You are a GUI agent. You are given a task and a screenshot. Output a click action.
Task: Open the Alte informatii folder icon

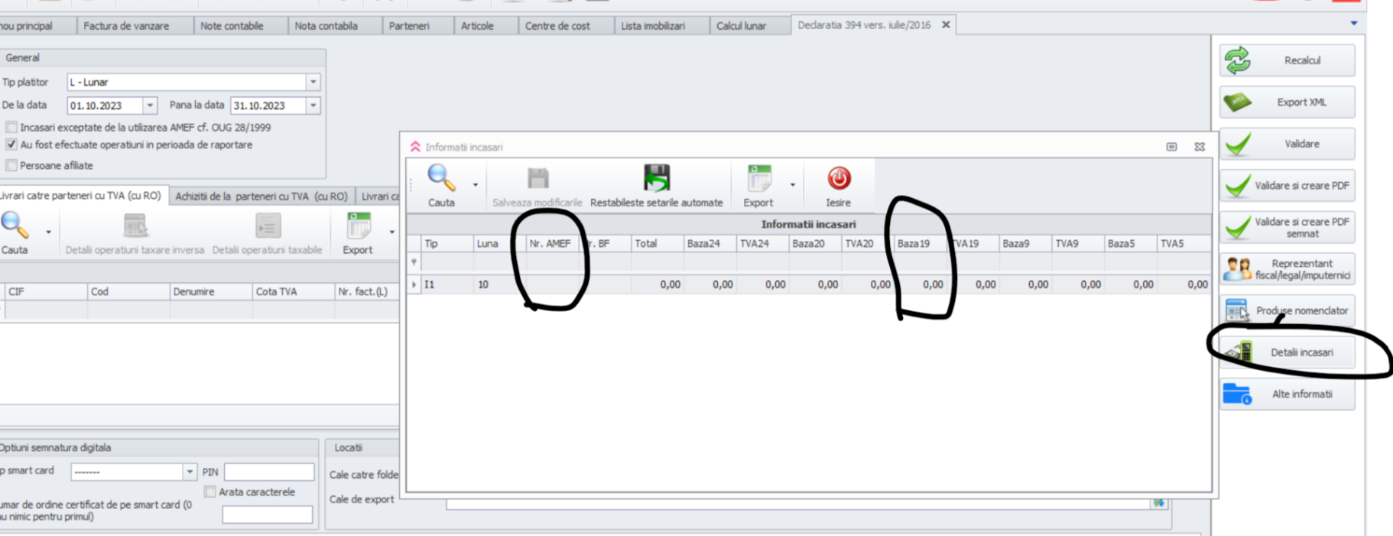click(x=1237, y=395)
